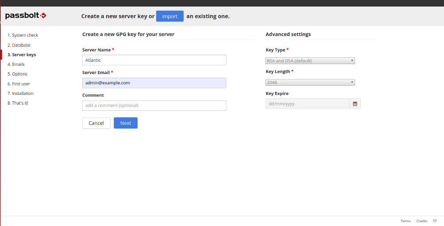The height and width of the screenshot is (226, 444).
Task: Click into the Server Email field
Action: [154, 83]
